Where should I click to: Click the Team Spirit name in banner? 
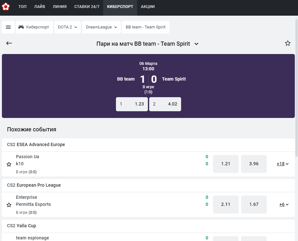[x=174, y=79]
